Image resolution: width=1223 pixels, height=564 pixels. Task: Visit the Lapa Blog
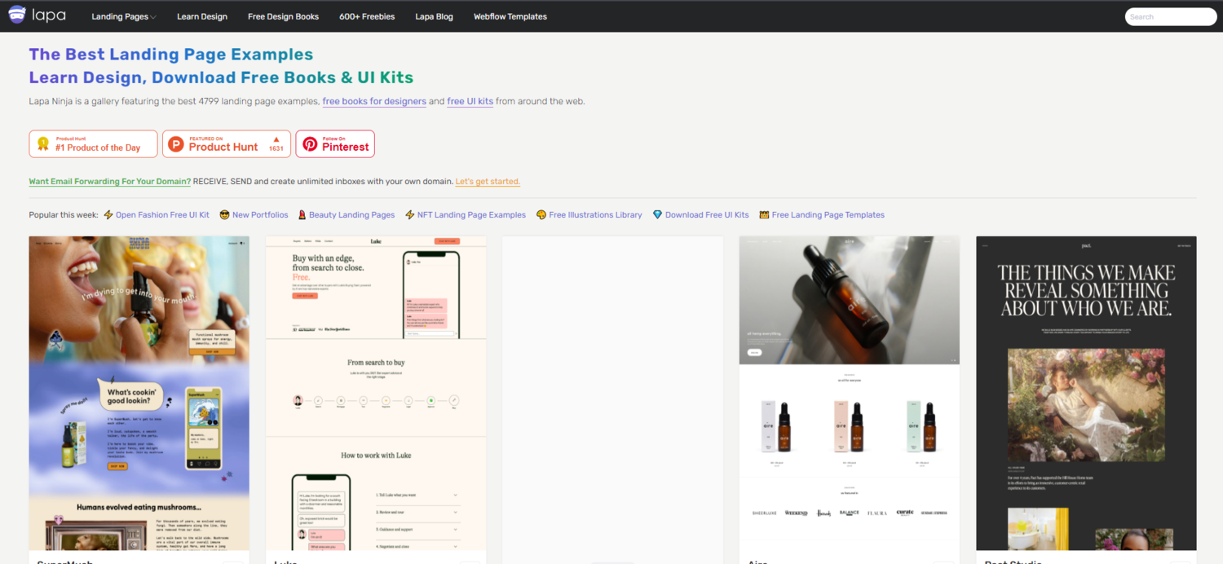click(x=434, y=16)
